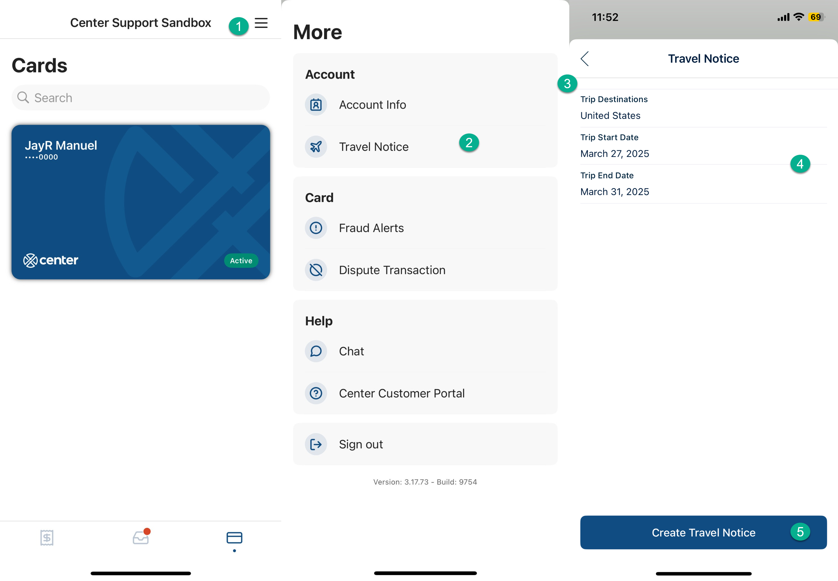Click the Travel Notice airplane icon

[x=316, y=147]
